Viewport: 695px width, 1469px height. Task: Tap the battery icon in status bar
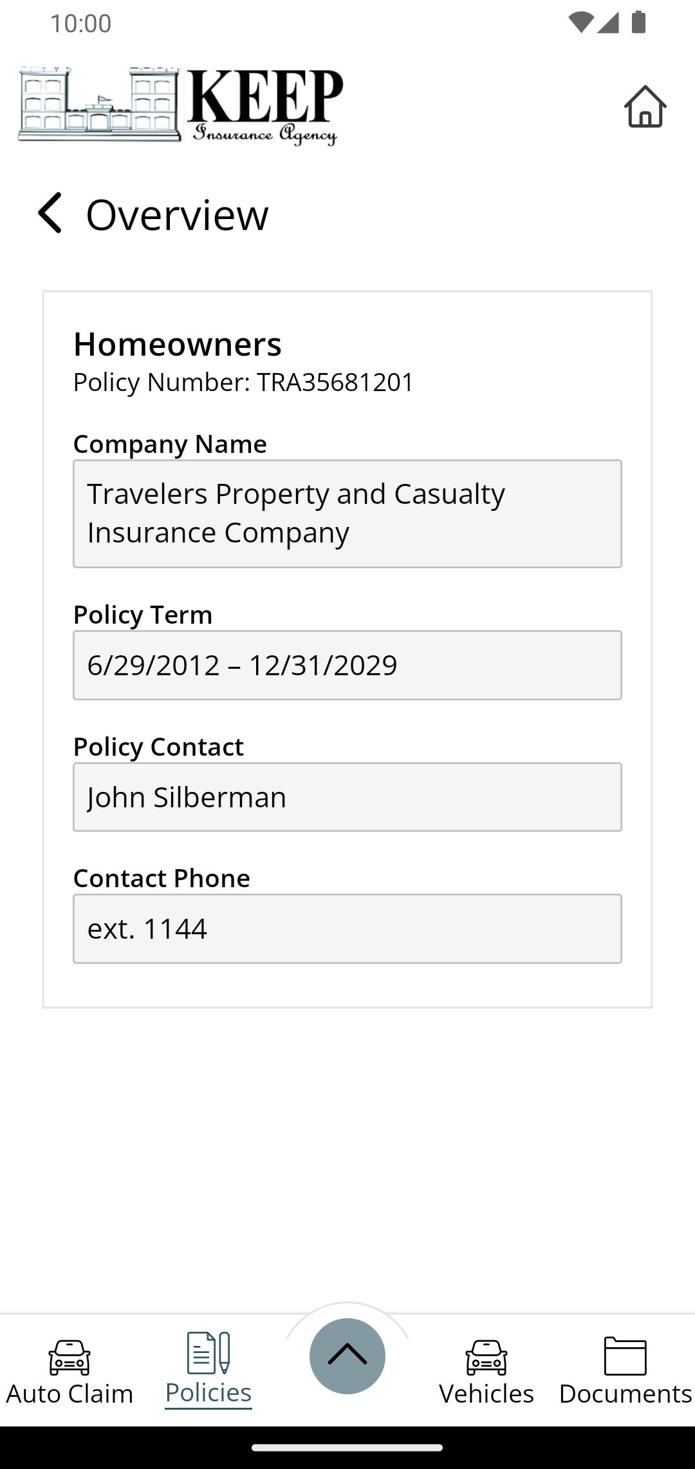pyautogui.click(x=638, y=23)
